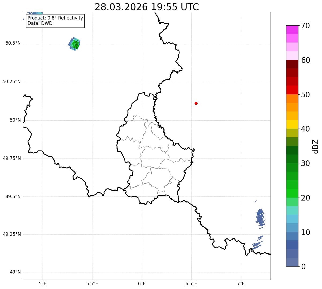Select the magenta swatch at 70 dBZ
The image size is (322, 289).
[x=292, y=30]
